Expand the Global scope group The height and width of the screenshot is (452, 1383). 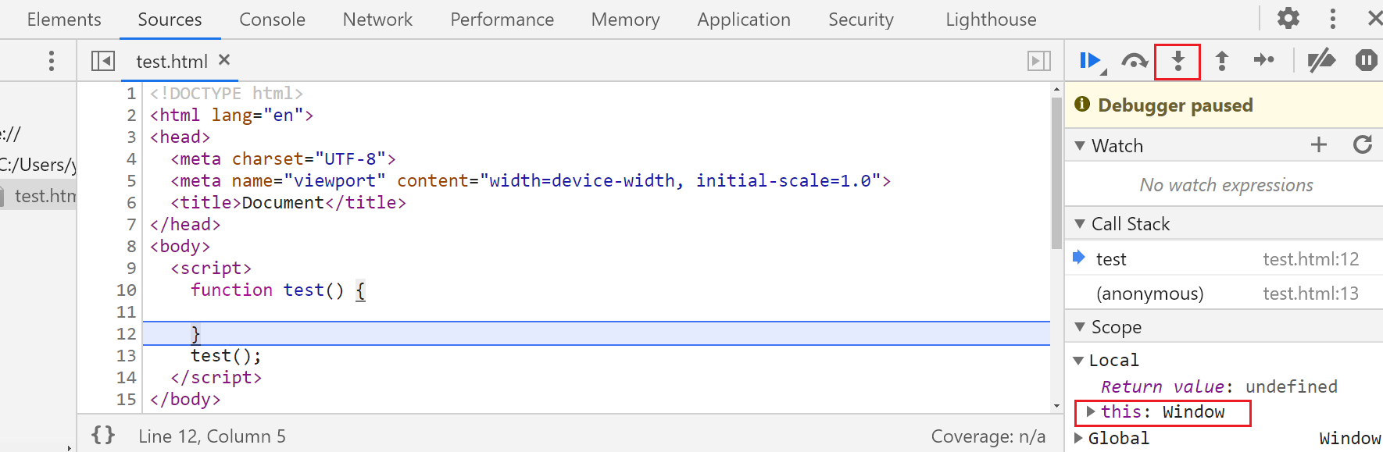1079,438
